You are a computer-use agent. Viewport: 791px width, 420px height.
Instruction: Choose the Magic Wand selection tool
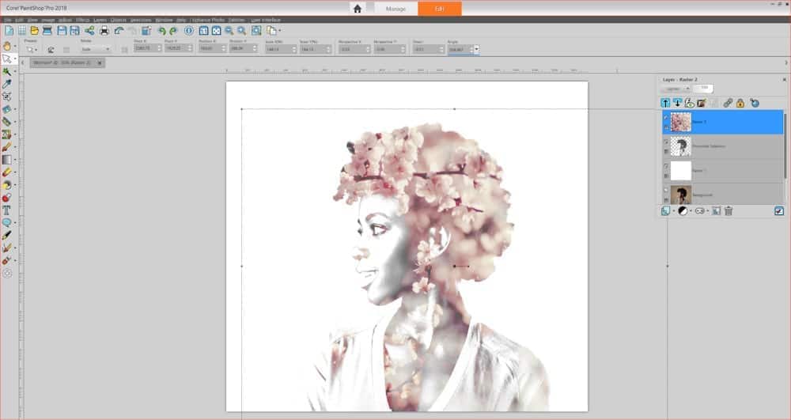[x=7, y=71]
